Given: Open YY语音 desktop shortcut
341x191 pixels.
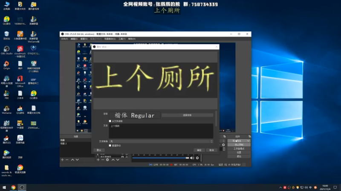Looking at the screenshot, I should coord(20,125).
